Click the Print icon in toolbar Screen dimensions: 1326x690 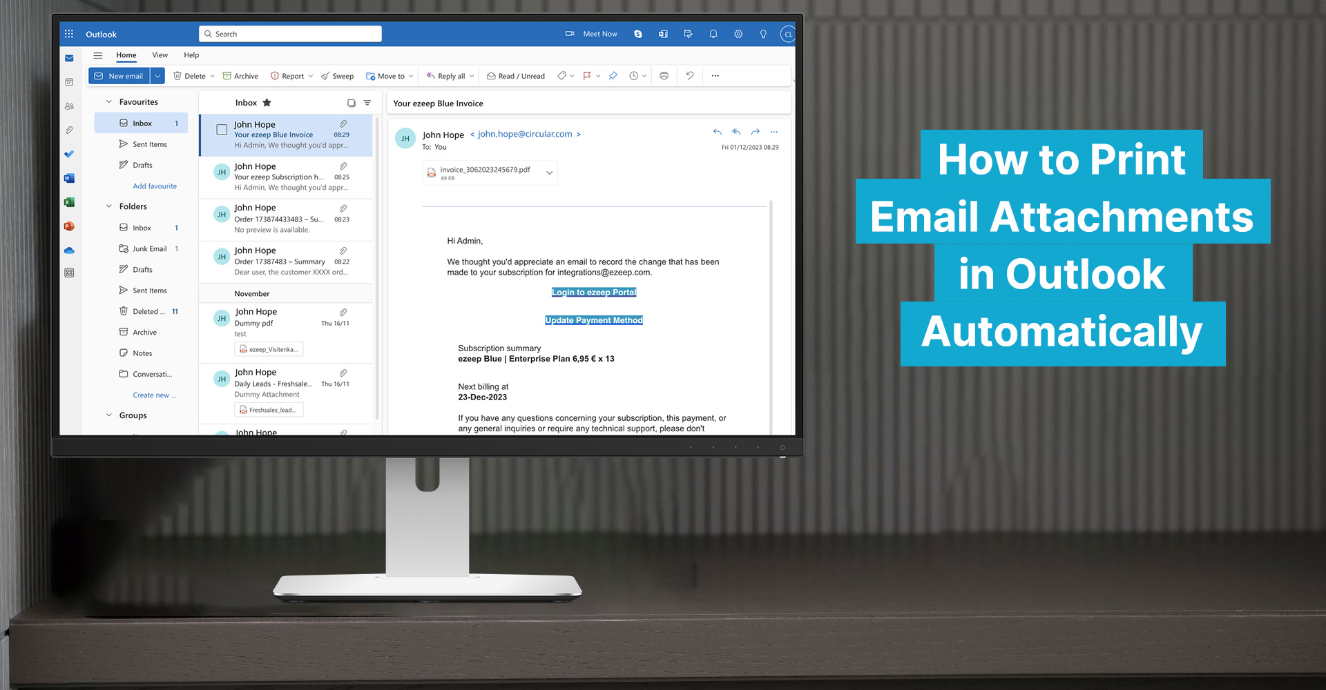click(664, 76)
